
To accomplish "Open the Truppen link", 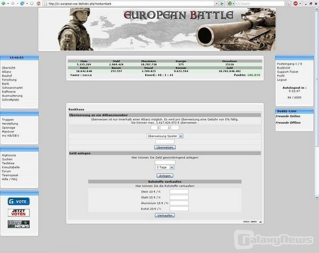I will click(8, 120).
